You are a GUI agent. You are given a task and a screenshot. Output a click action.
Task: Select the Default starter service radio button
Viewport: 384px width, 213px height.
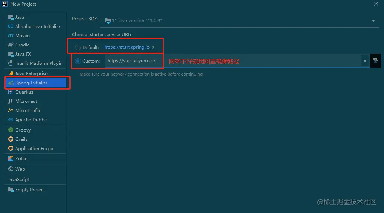pyautogui.click(x=78, y=48)
